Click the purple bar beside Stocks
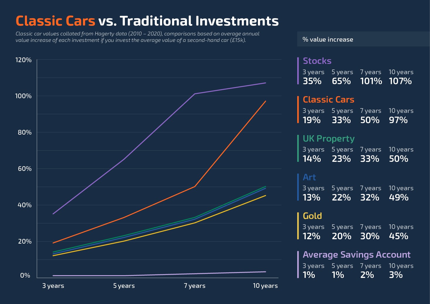This screenshot has width=430, height=304. (x=298, y=71)
